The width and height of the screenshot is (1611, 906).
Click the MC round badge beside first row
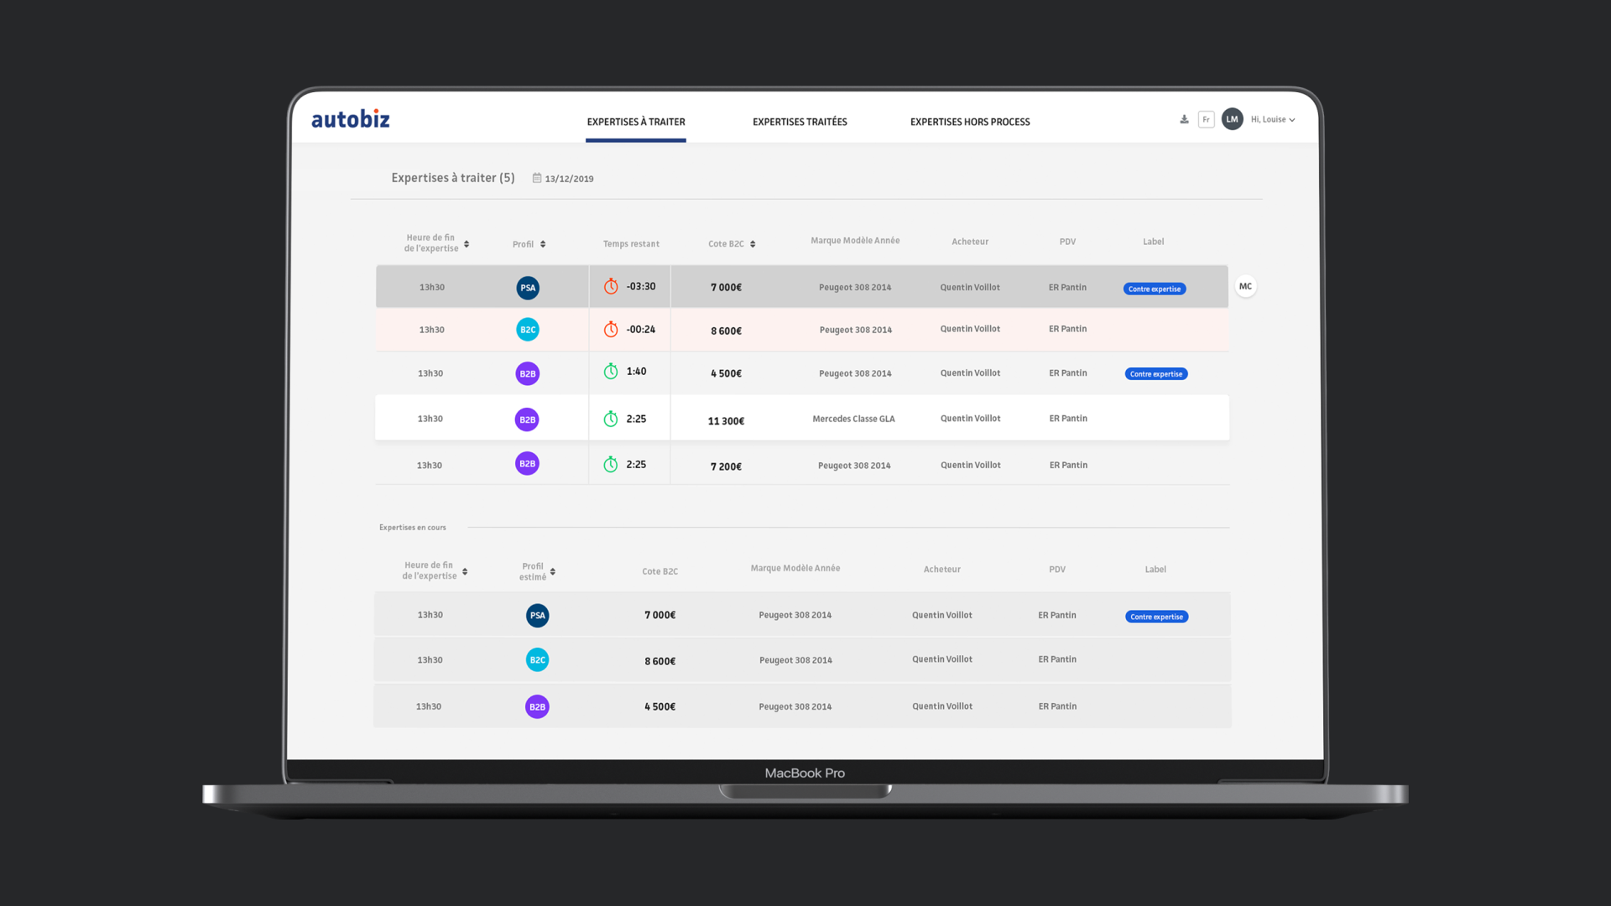(1245, 286)
